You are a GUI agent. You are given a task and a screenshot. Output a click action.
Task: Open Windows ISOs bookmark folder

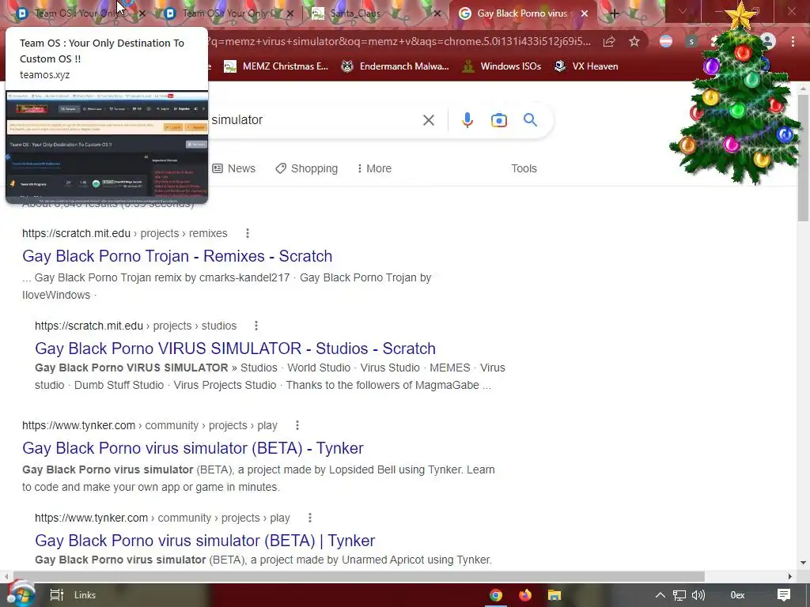coord(502,66)
